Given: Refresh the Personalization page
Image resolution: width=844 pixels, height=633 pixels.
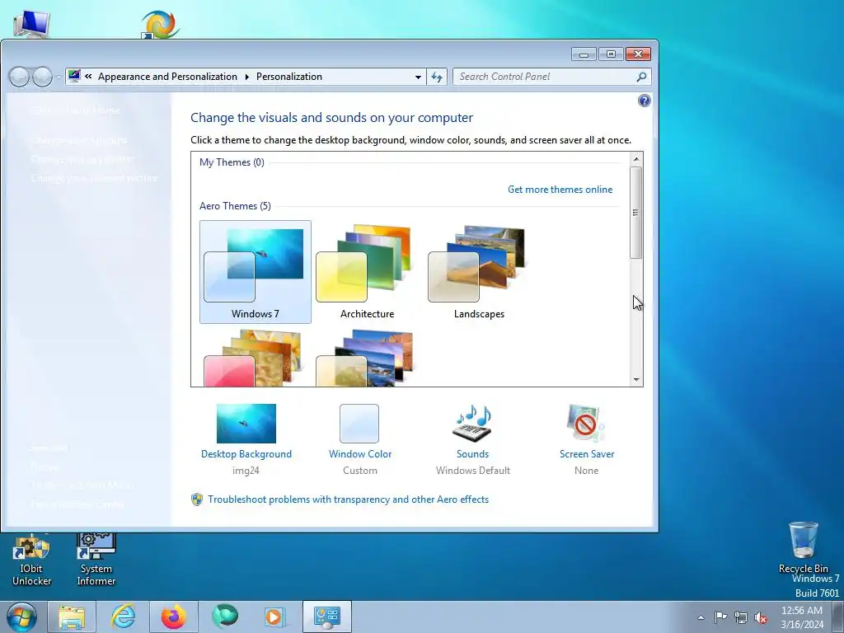Looking at the screenshot, I should click(437, 77).
